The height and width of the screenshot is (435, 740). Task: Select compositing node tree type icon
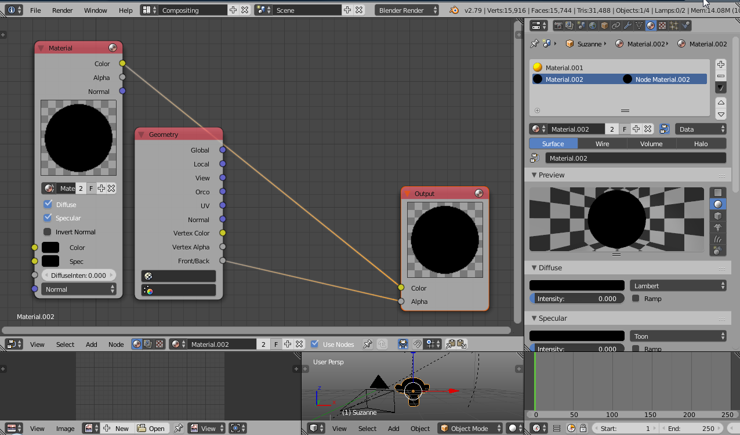coord(148,344)
